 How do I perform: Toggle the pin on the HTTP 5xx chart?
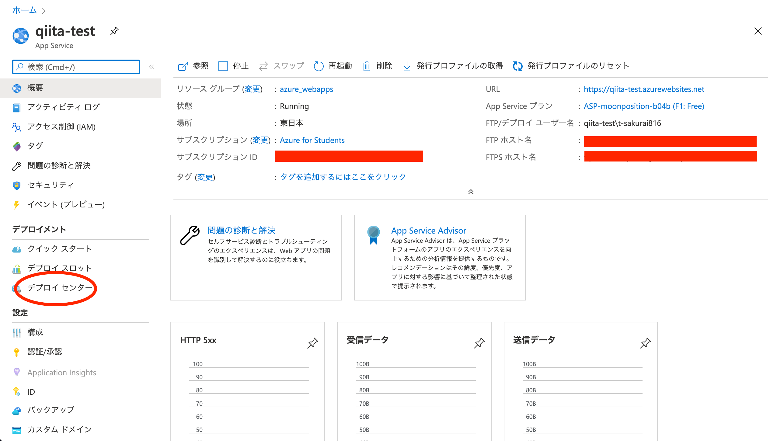click(313, 343)
